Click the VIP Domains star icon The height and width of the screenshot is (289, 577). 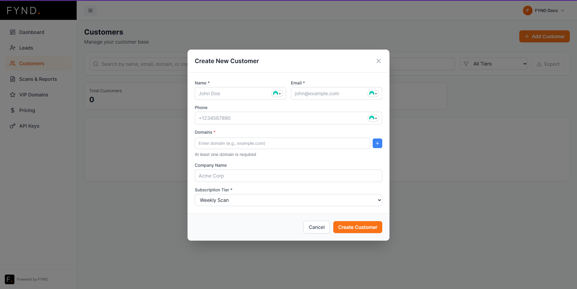[12, 95]
